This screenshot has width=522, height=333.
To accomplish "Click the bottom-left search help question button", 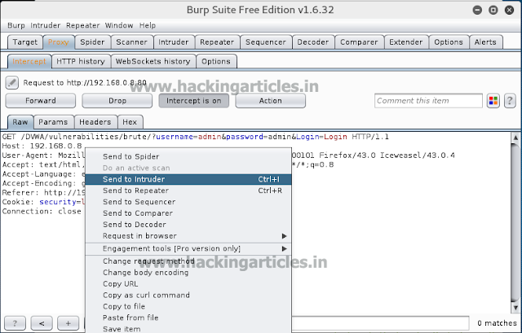I will (15, 323).
